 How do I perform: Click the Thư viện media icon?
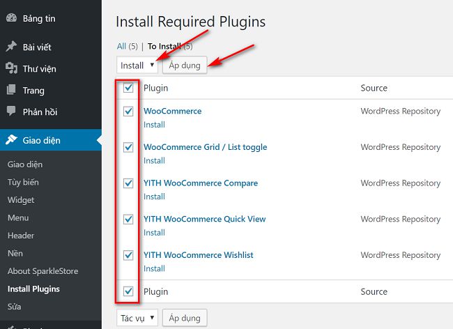[11, 68]
